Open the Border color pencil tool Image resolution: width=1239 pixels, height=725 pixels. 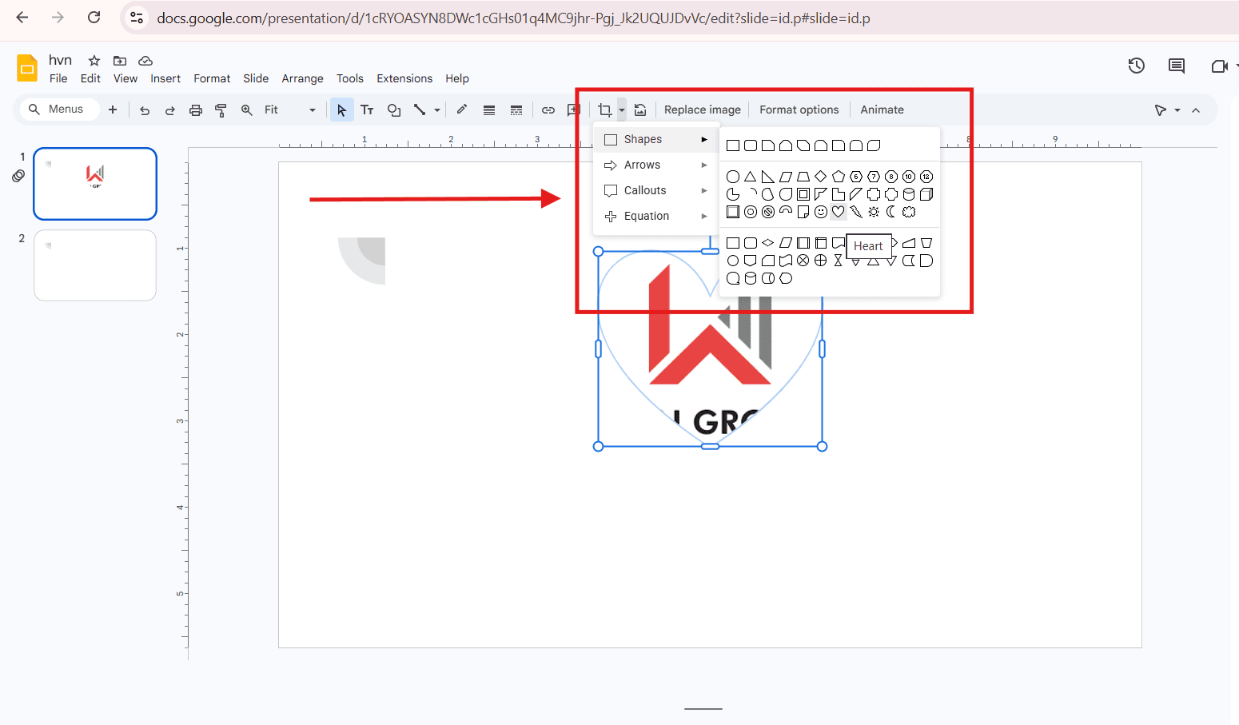tap(462, 110)
